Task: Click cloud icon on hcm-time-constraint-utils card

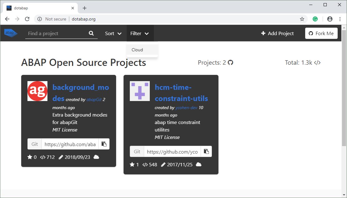Action: 199,164
